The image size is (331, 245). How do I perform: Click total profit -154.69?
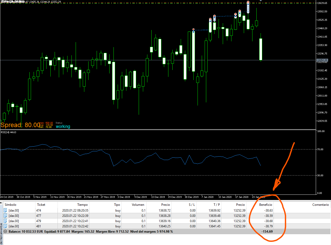pyautogui.click(x=267, y=232)
